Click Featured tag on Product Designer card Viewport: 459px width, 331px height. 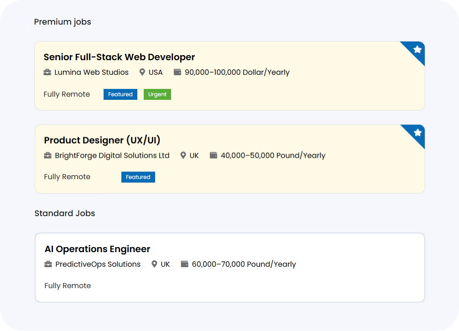tap(138, 177)
